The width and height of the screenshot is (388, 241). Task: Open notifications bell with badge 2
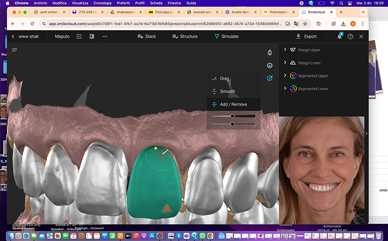point(340,36)
